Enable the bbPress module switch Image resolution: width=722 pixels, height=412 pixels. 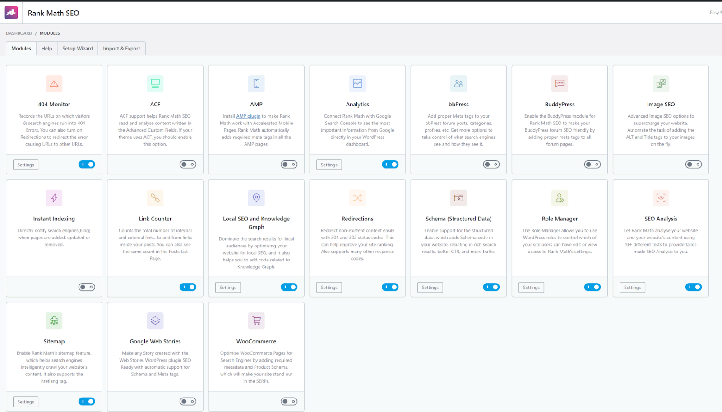coord(491,165)
